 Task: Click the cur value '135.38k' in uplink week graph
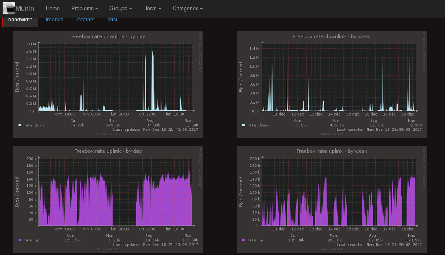coord(296,240)
